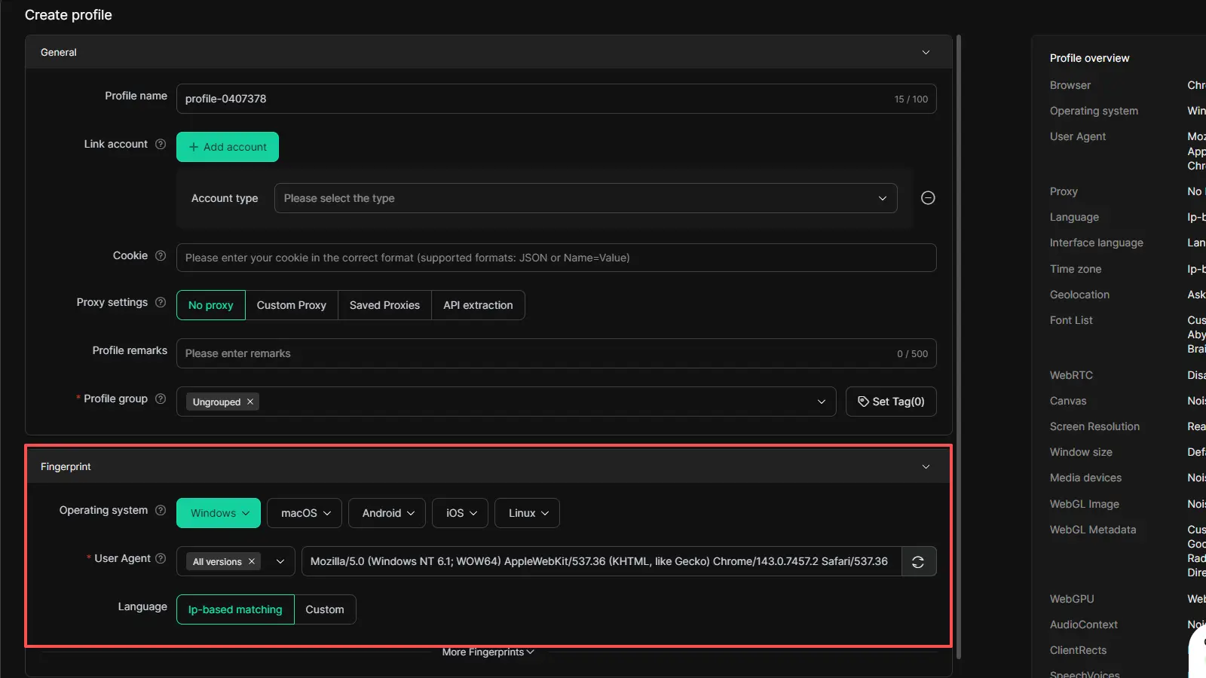Switch to Saved Proxies tab
This screenshot has width=1206, height=678.
(x=384, y=306)
